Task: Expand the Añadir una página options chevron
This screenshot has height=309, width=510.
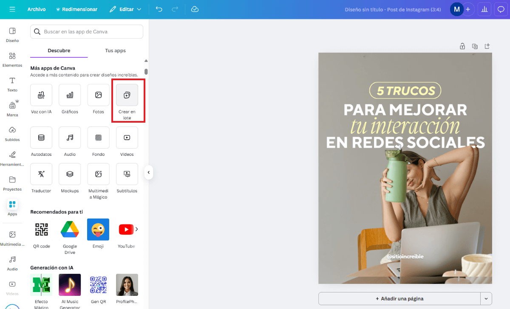Action: pyautogui.click(x=486, y=298)
